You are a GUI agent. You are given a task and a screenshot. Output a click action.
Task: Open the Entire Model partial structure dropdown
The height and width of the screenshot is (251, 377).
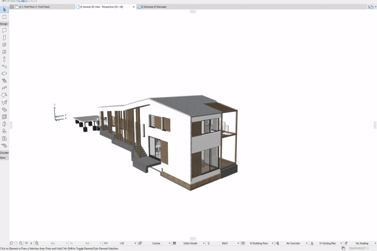click(x=191, y=243)
